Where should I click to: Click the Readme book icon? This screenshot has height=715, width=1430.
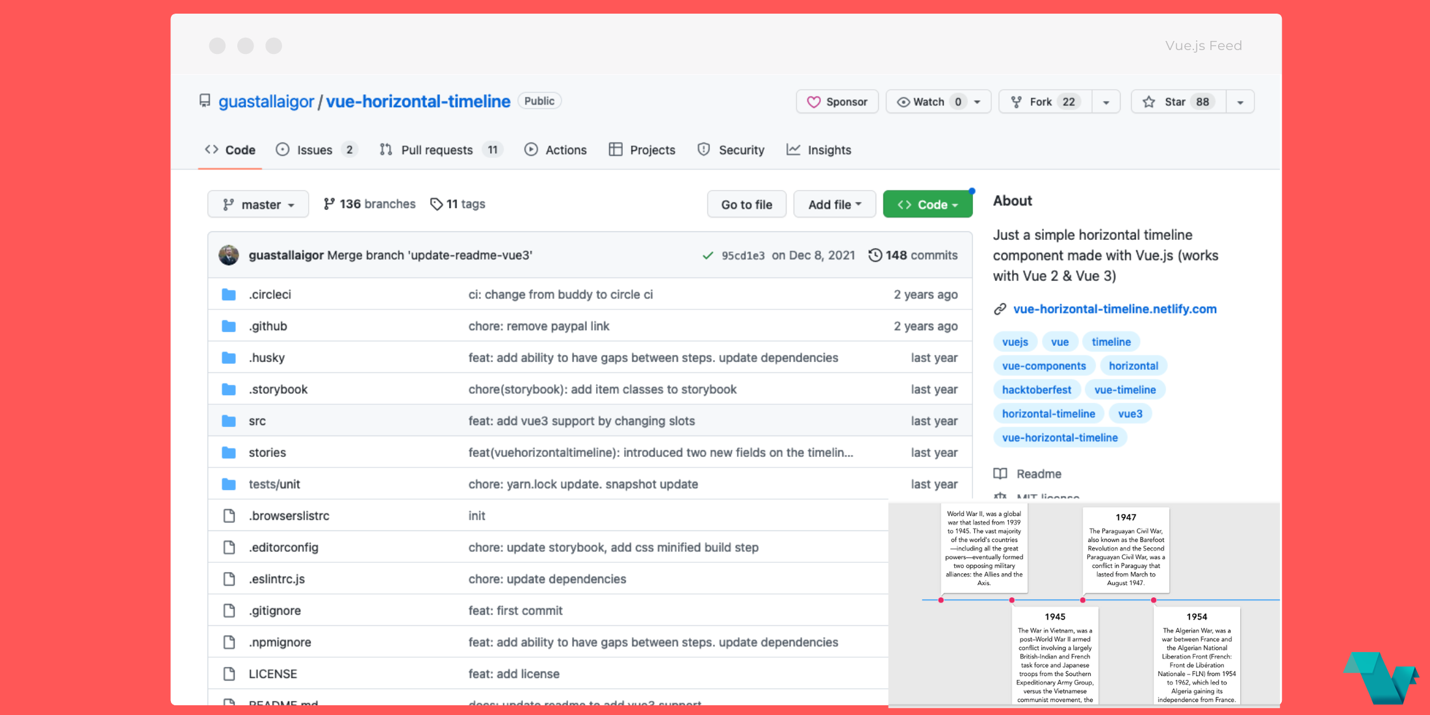pyautogui.click(x=1001, y=473)
